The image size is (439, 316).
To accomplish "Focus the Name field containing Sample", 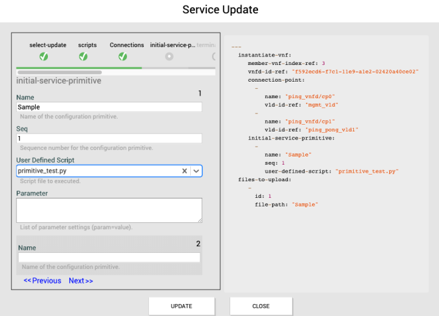I will pos(109,107).
